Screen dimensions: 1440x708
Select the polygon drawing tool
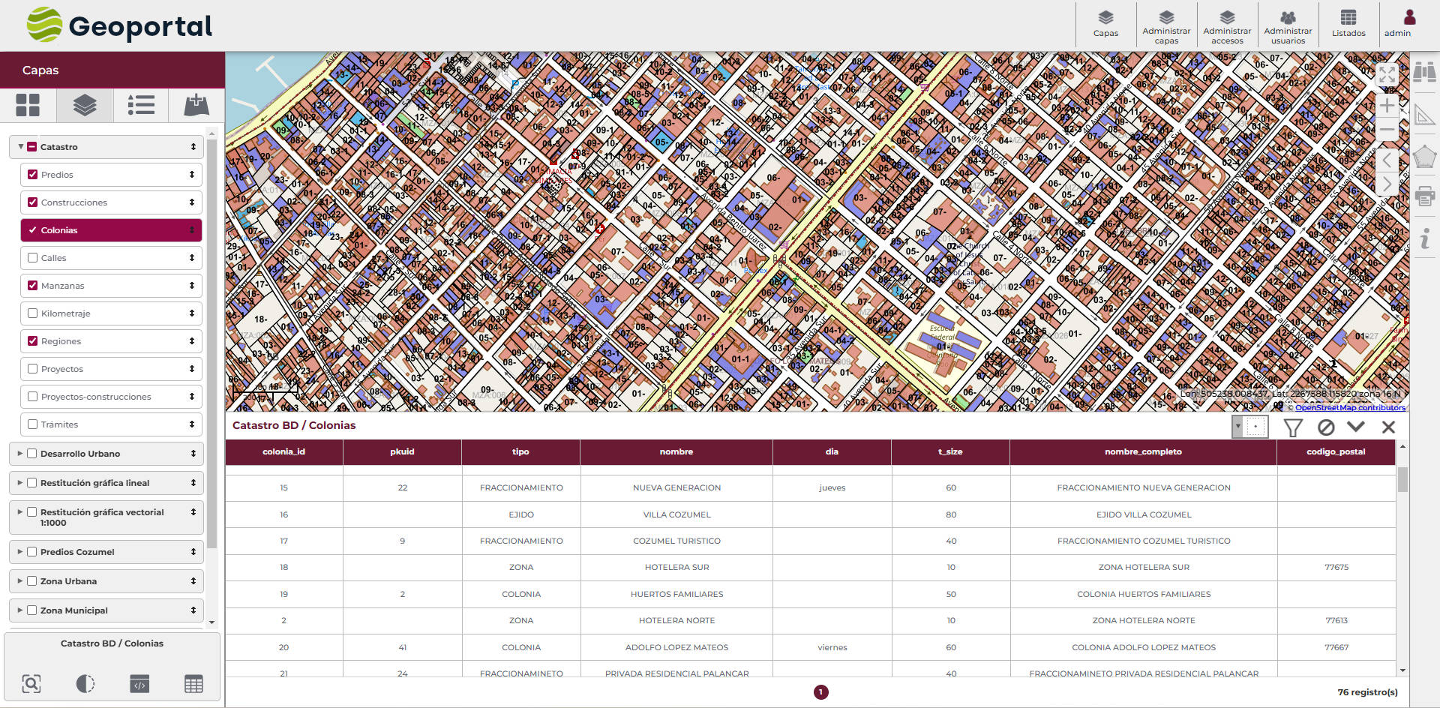click(x=1423, y=157)
